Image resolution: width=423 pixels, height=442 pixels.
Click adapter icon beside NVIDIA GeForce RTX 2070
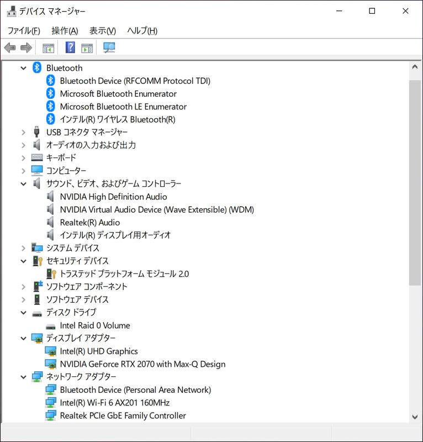coord(51,364)
